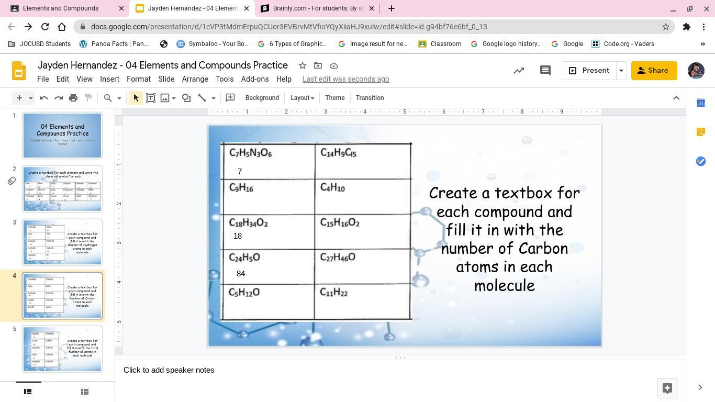
Task: Open comment history icon
Action: tap(545, 71)
